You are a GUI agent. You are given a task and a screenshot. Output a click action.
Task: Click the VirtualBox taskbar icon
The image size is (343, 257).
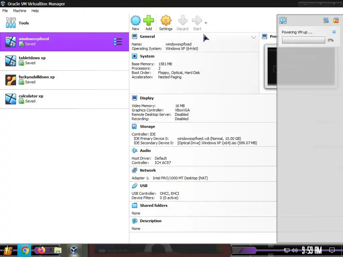coord(74,250)
